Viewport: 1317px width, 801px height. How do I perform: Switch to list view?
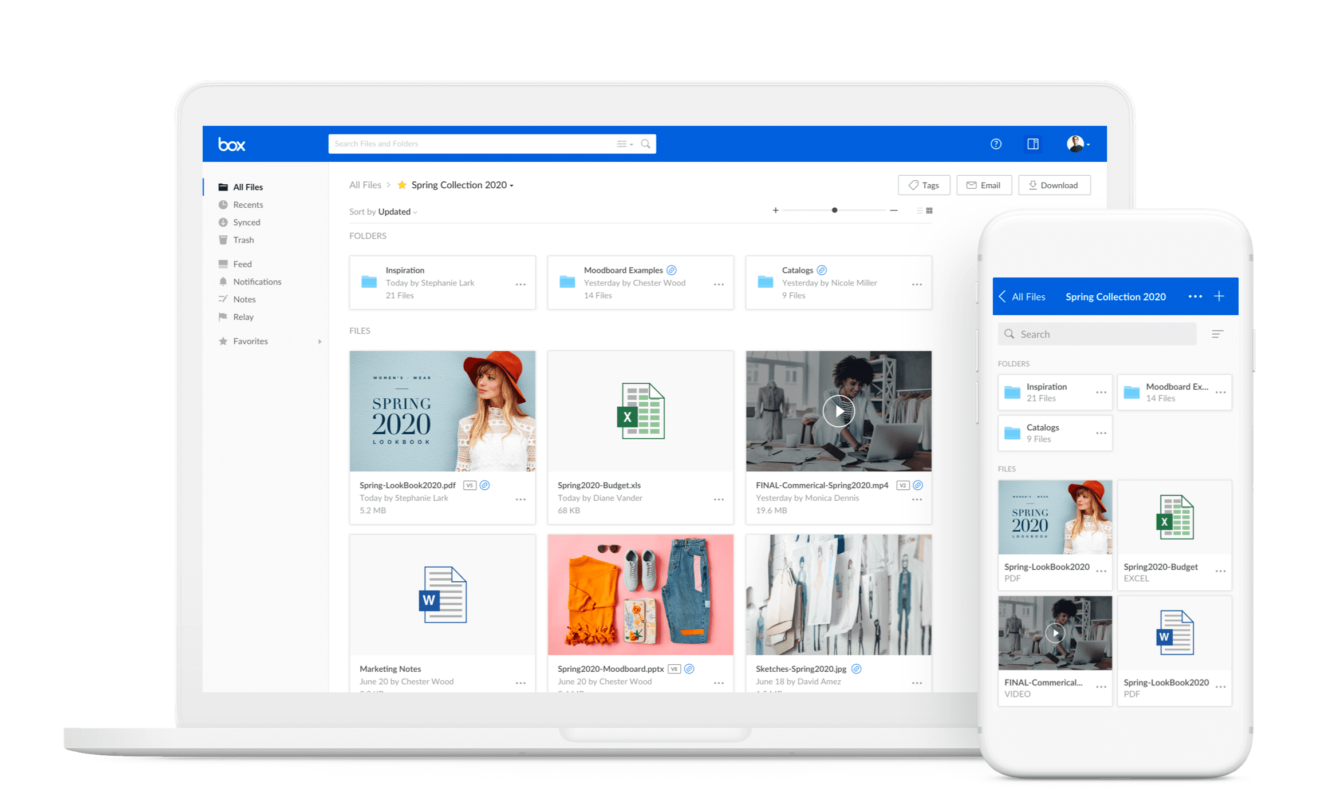click(920, 211)
